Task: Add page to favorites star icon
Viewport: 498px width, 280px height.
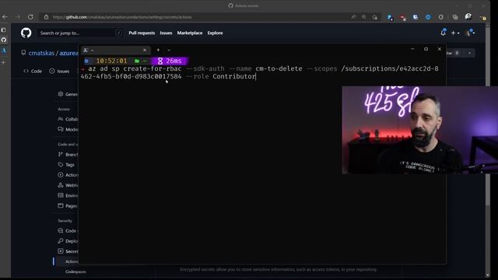Action: tap(375, 17)
